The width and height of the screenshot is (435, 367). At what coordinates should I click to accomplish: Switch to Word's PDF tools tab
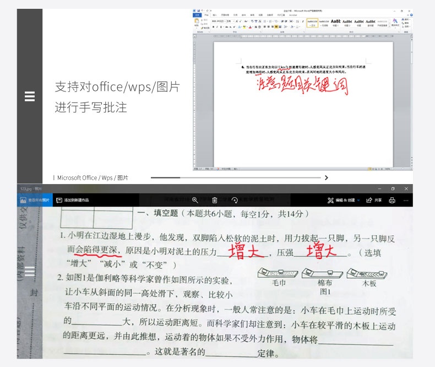(x=281, y=15)
